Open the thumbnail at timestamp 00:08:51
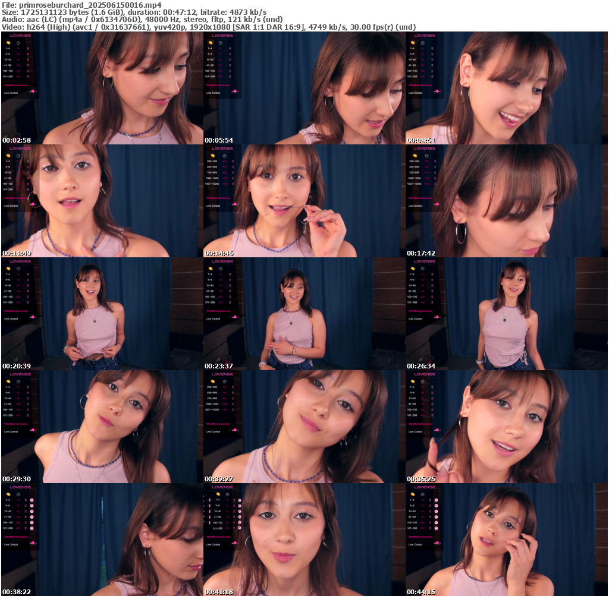Viewport: 609px width, 596px height. (x=507, y=88)
